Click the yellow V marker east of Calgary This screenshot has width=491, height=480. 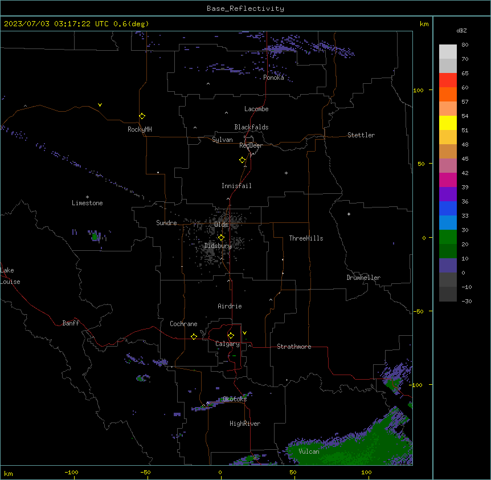244,333
